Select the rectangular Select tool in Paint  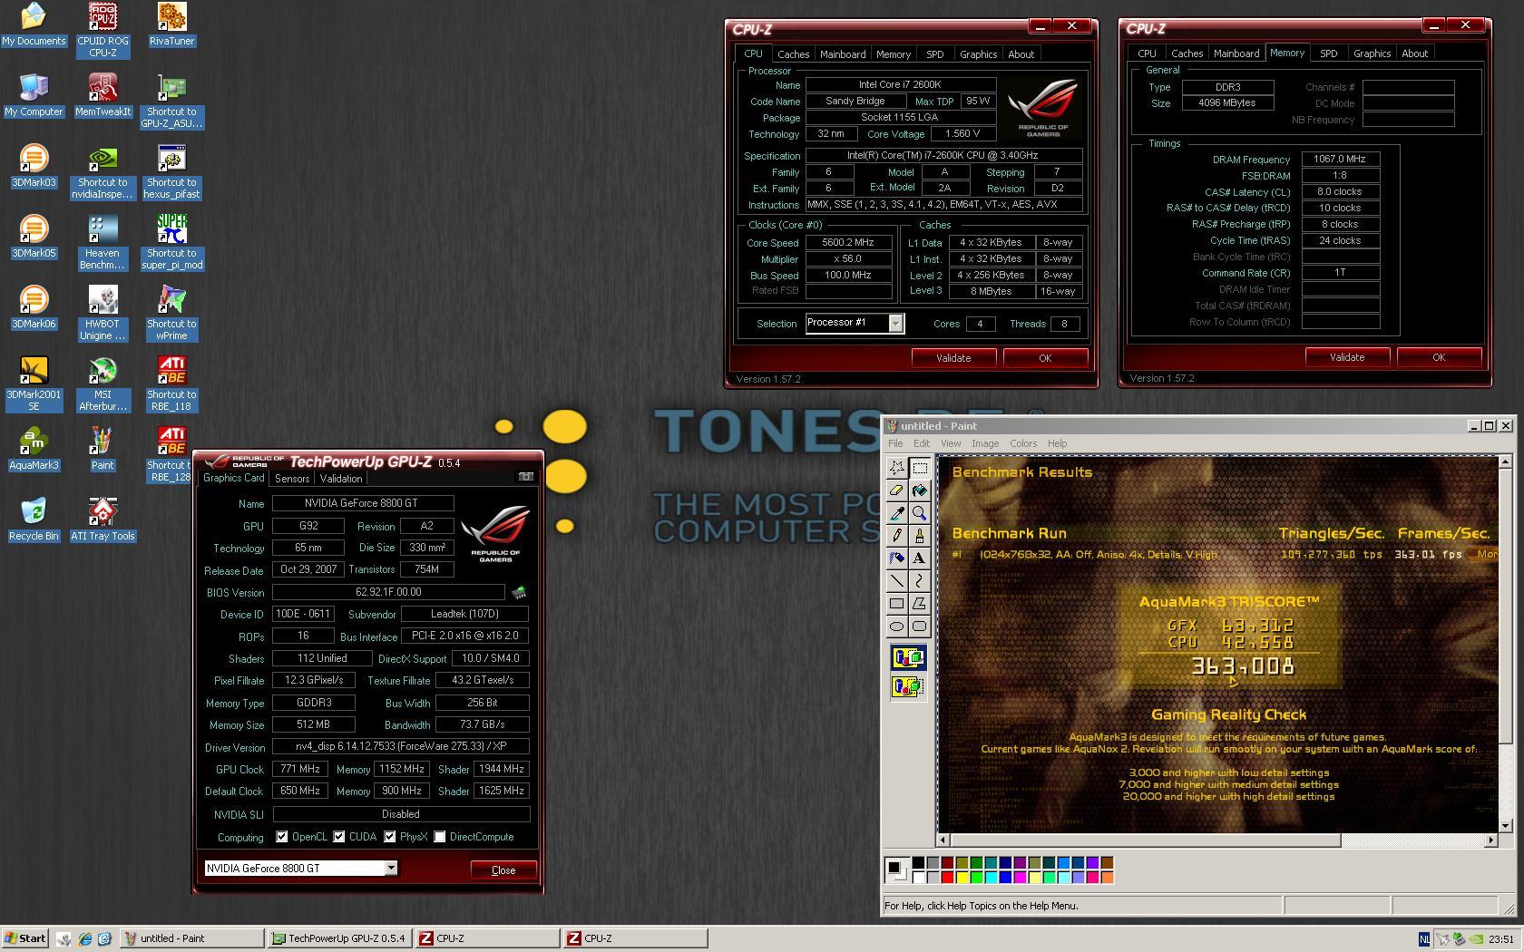(x=920, y=468)
